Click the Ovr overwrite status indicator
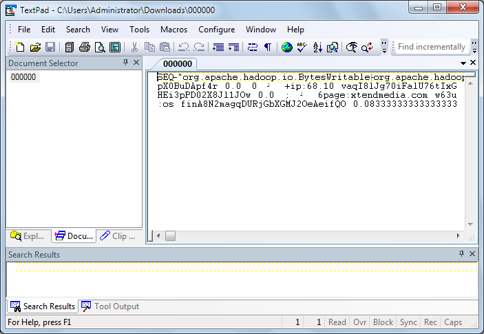Screen dimensions: 484x334 (x=359, y=322)
